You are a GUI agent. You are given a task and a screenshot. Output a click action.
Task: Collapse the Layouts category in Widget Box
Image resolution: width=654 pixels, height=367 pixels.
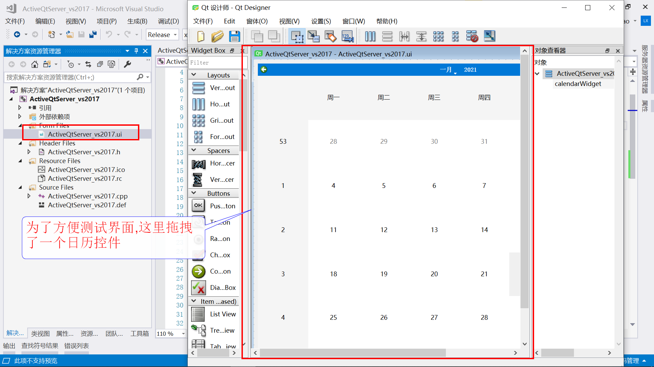(194, 75)
